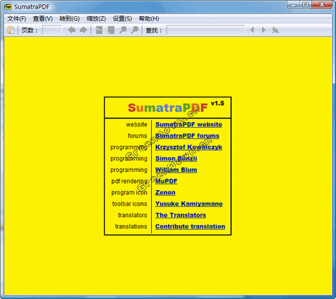Close the SumatraPDF window

coord(322,5)
